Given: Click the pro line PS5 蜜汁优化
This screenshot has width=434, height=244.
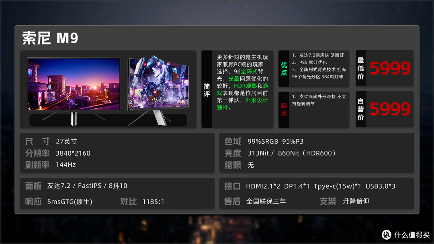Looking at the screenshot, I should pyautogui.click(x=309, y=63).
